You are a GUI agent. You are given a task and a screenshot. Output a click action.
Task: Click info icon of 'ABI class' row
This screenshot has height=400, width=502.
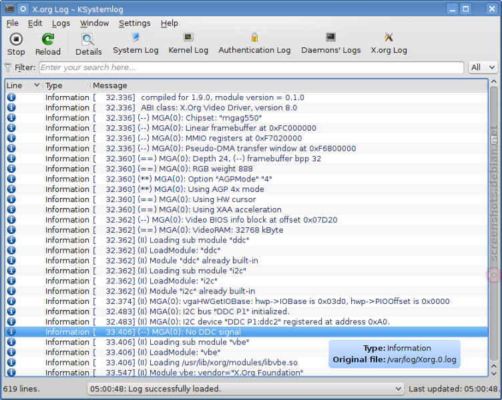[11, 107]
